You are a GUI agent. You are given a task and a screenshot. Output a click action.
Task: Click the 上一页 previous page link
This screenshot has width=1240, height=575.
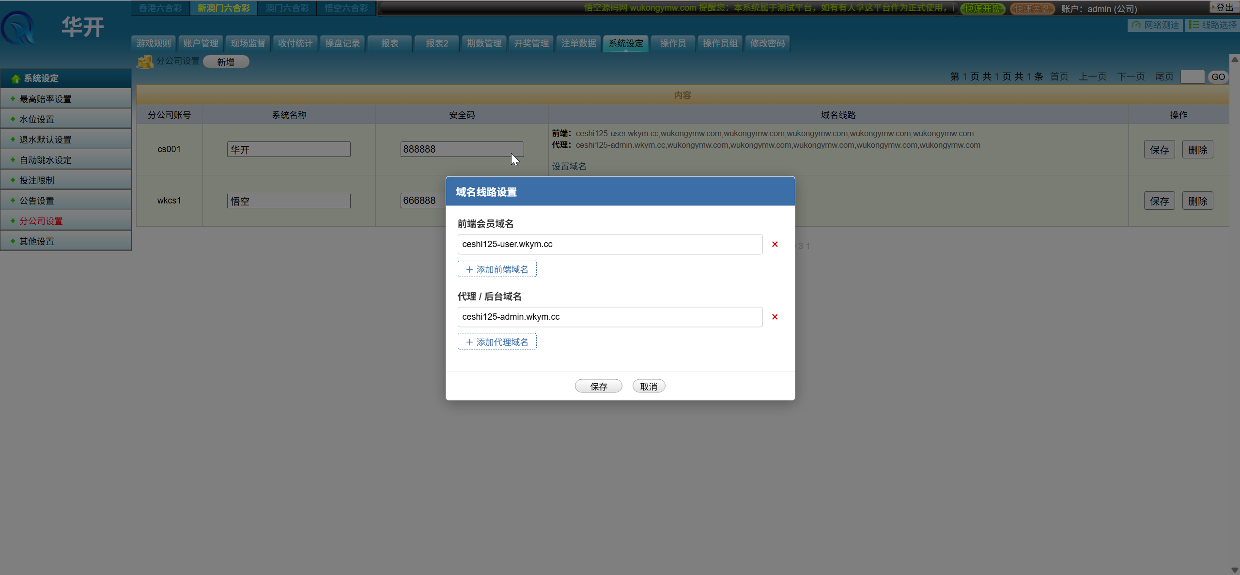pos(1092,77)
